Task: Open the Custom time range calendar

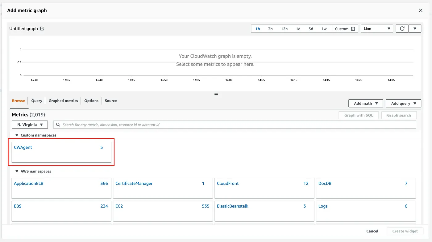Action: [345, 29]
